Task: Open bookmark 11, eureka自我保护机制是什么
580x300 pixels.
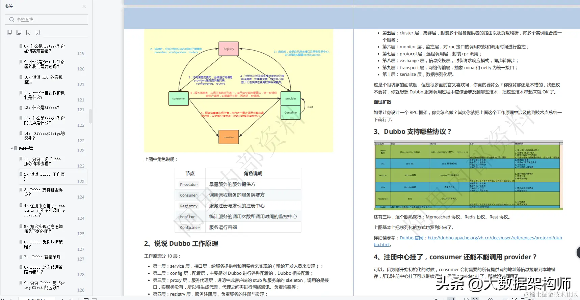Action: click(x=44, y=95)
